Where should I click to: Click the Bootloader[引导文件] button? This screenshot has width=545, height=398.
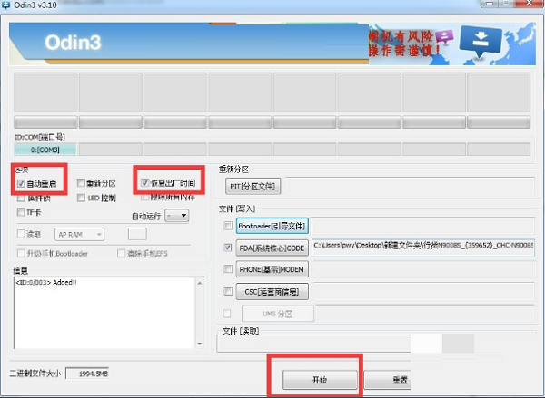272,225
